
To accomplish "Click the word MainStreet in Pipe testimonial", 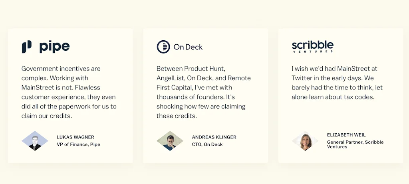I will [40, 87].
